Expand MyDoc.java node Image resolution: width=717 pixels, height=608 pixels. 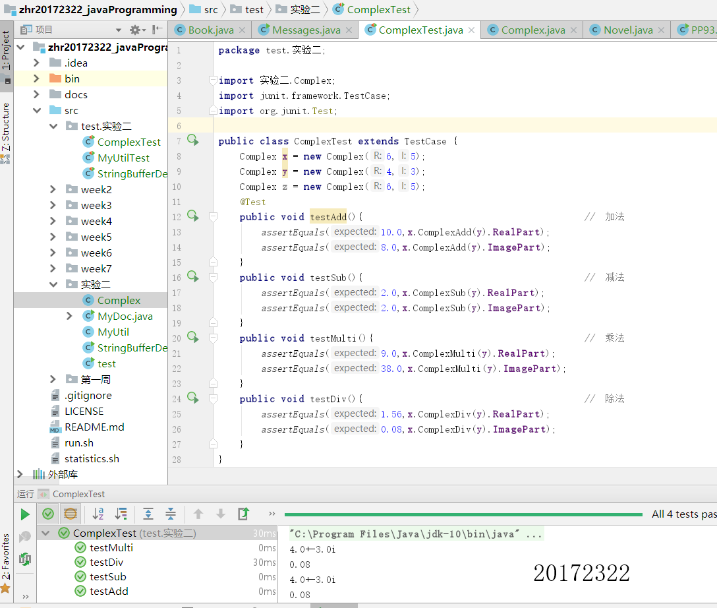[x=69, y=316]
